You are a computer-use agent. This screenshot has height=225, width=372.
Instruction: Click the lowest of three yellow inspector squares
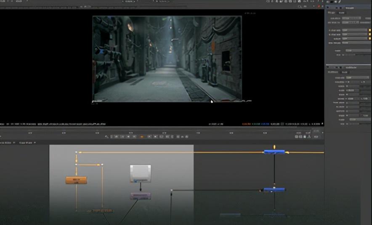coord(369,38)
